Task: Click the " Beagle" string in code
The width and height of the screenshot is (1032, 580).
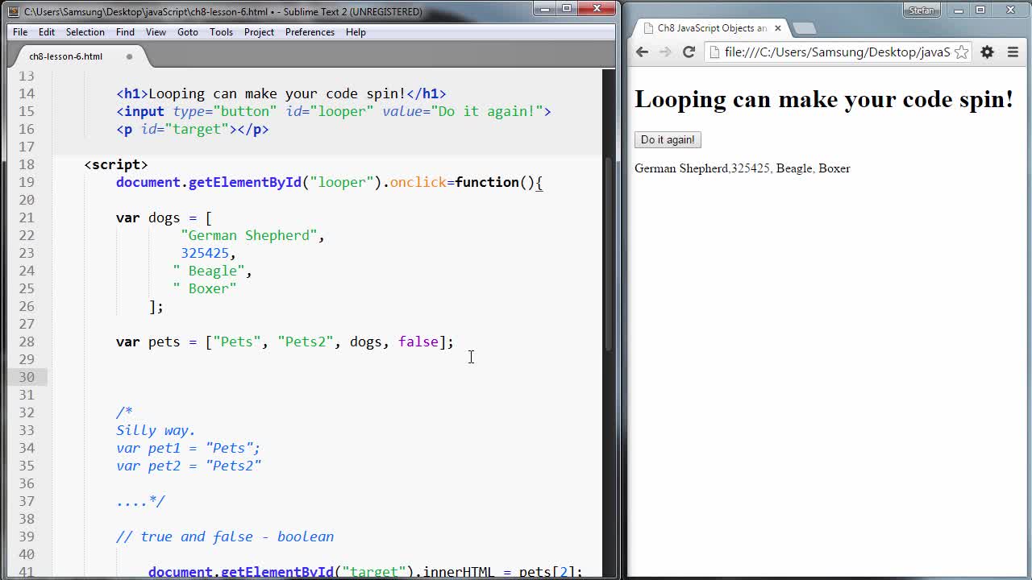Action: point(209,271)
